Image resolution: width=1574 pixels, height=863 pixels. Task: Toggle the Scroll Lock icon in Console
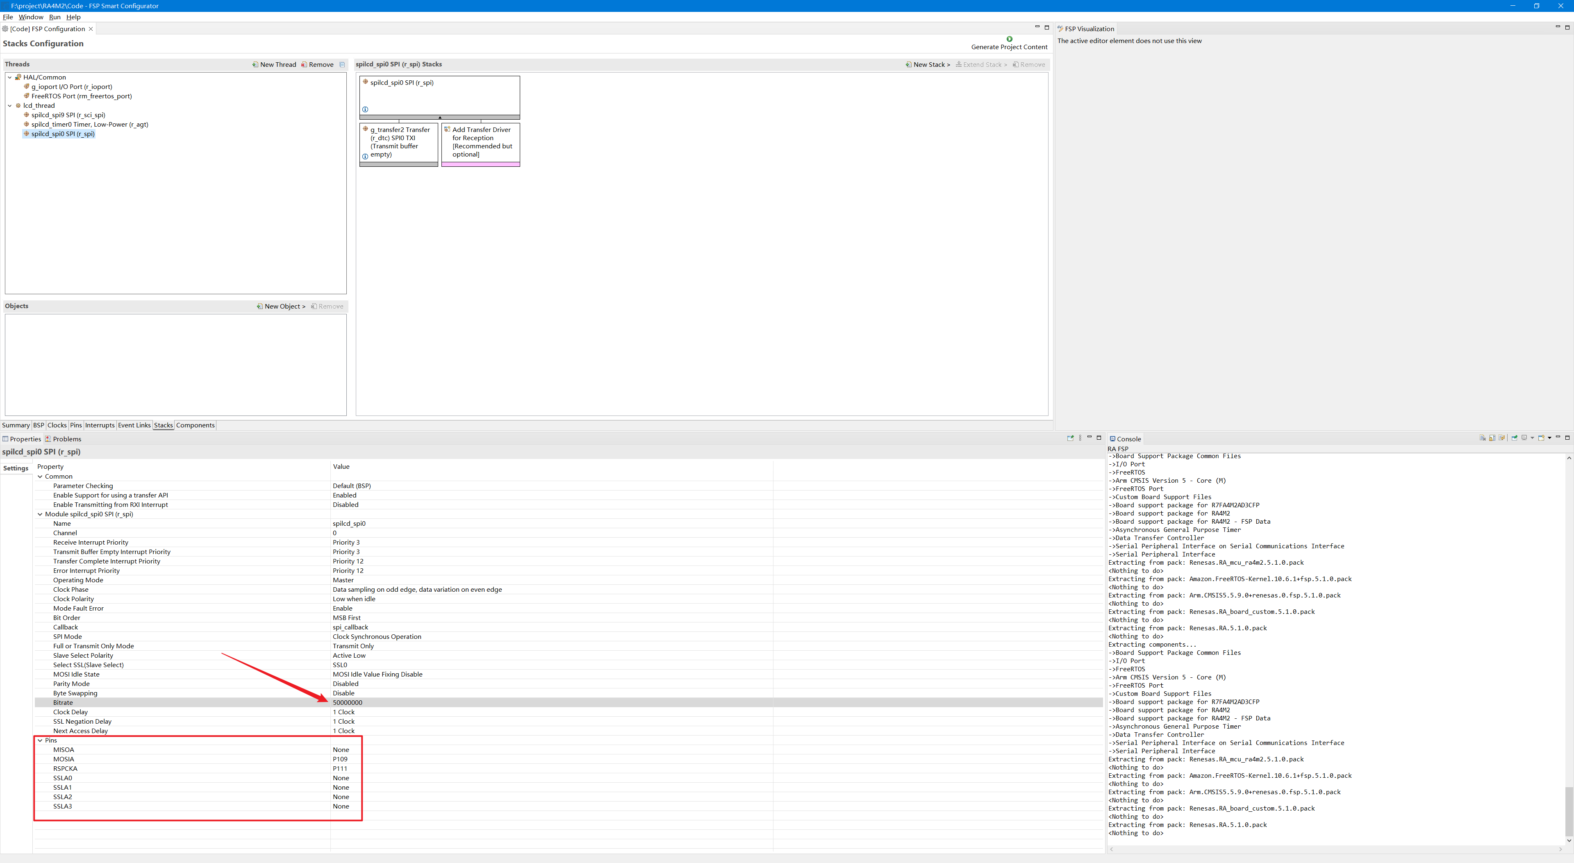click(x=1492, y=438)
